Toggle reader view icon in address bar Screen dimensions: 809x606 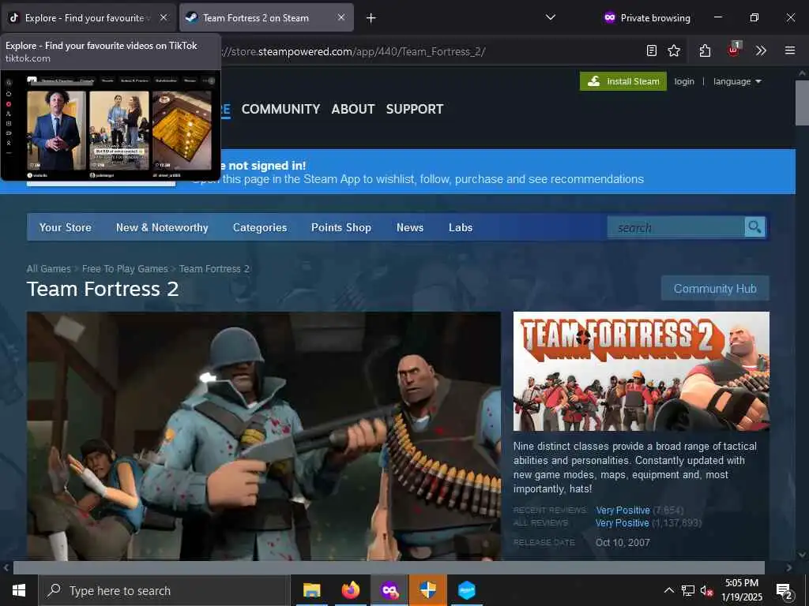pos(652,50)
